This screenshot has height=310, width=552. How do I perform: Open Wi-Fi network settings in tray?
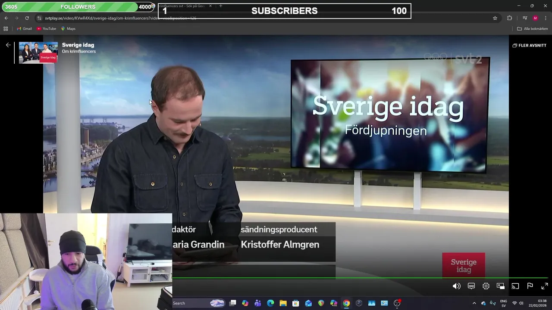tap(514, 303)
